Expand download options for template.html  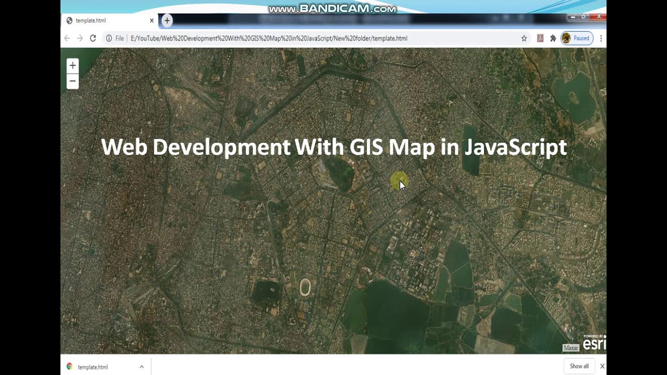(x=141, y=367)
